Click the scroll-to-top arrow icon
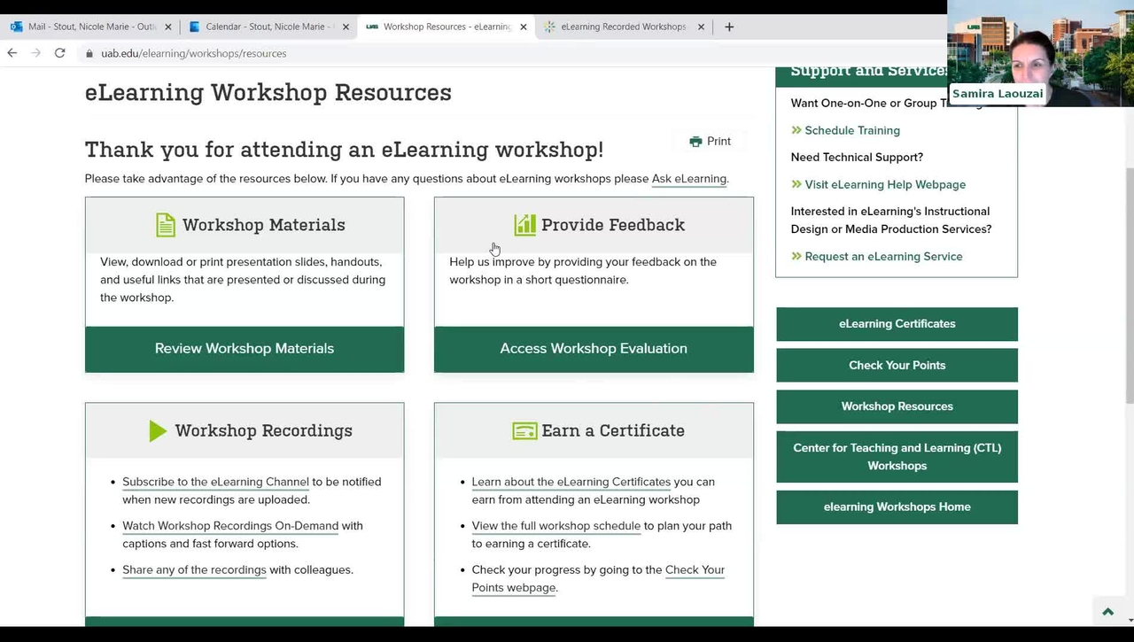1134x642 pixels. click(x=1107, y=612)
